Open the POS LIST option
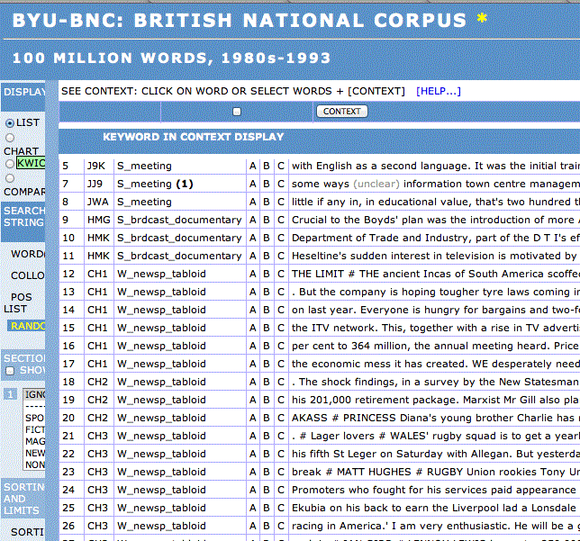Viewport: 580px width, 541px height. (18, 302)
